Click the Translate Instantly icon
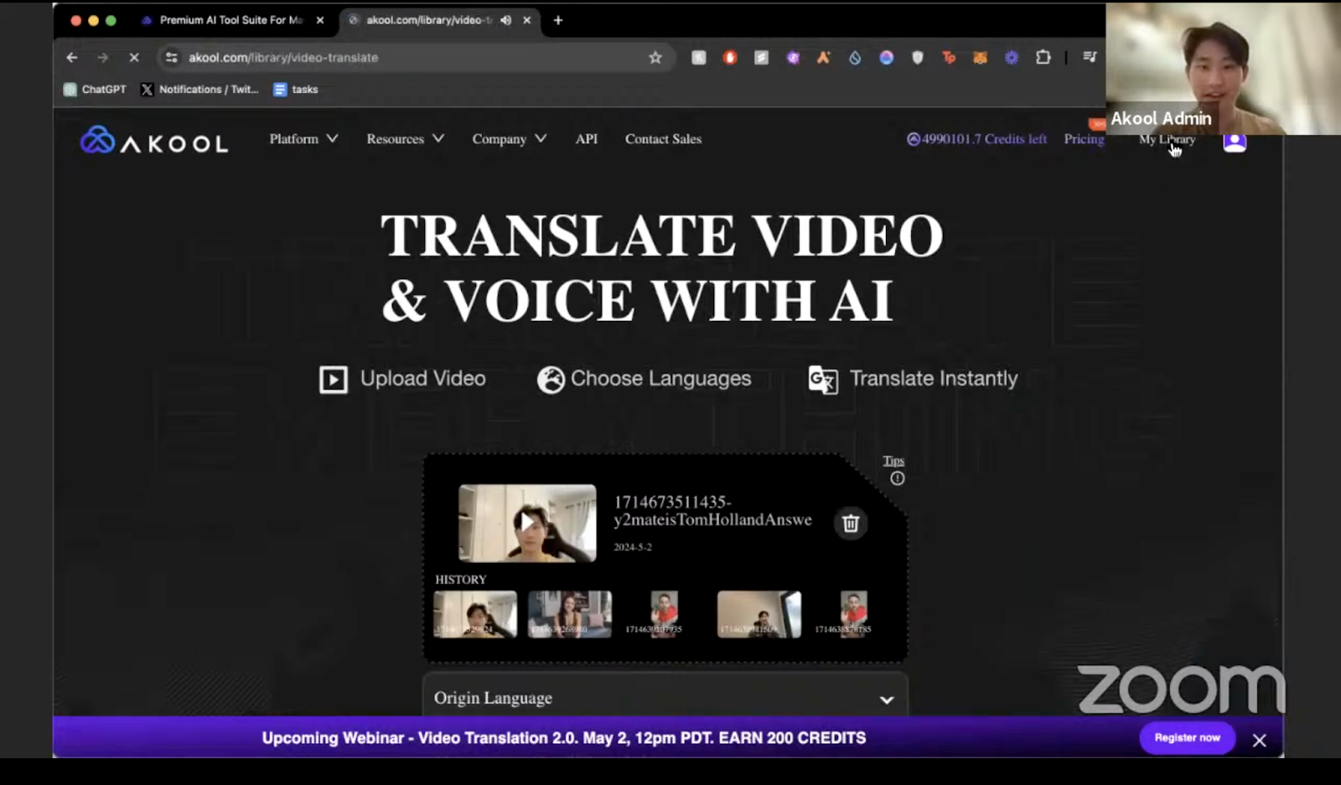 tap(823, 380)
